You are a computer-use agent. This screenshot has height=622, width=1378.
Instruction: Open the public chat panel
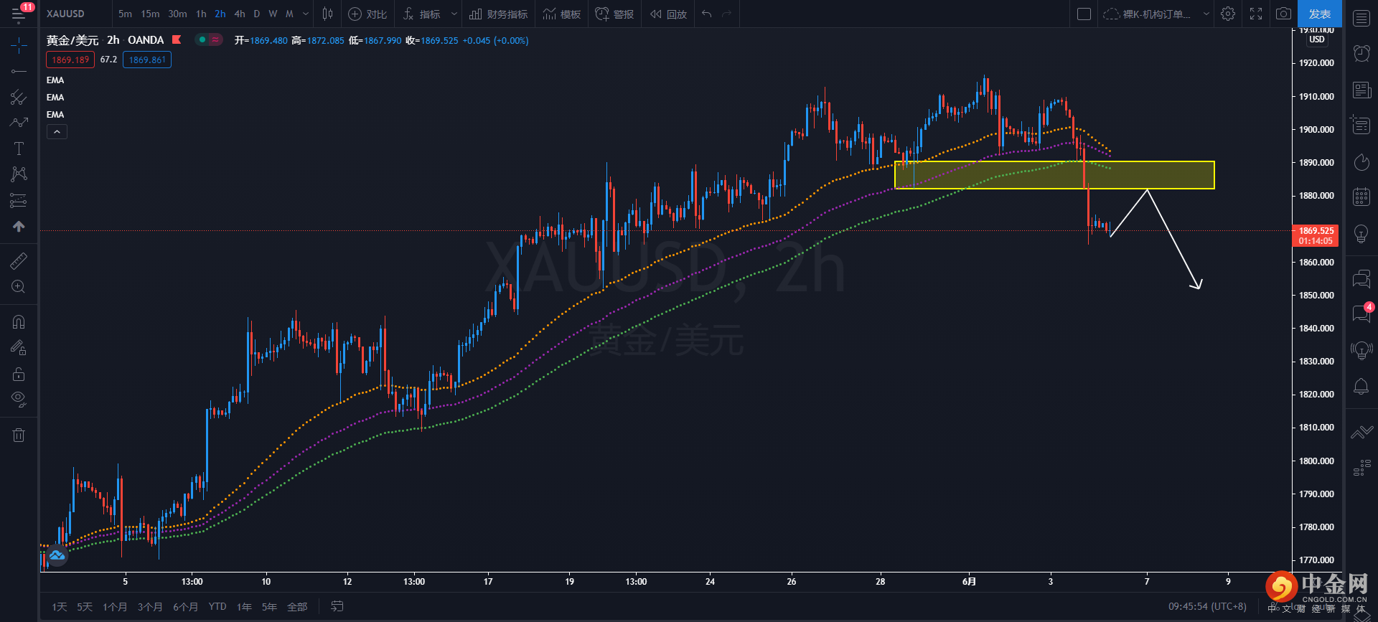[x=1361, y=278]
